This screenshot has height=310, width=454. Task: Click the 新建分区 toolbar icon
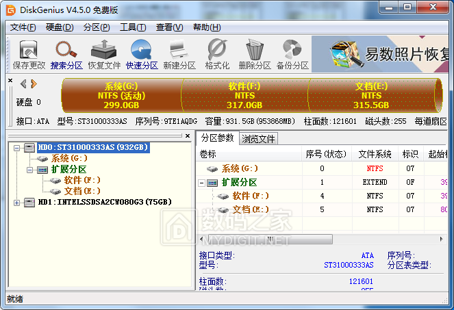click(179, 55)
